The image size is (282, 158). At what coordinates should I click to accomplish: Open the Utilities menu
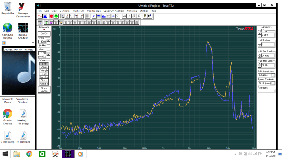point(144,11)
